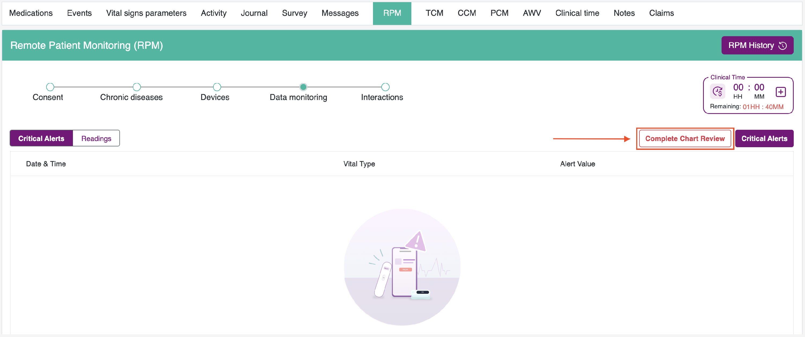The image size is (805, 337).
Task: Select the Chronic diseases step circle
Action: [137, 87]
